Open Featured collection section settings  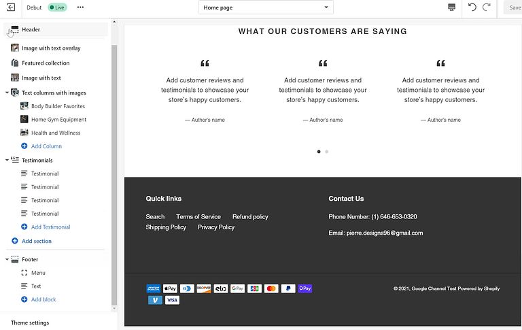[46, 63]
